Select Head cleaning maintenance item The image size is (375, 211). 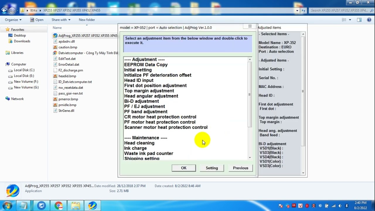click(139, 143)
